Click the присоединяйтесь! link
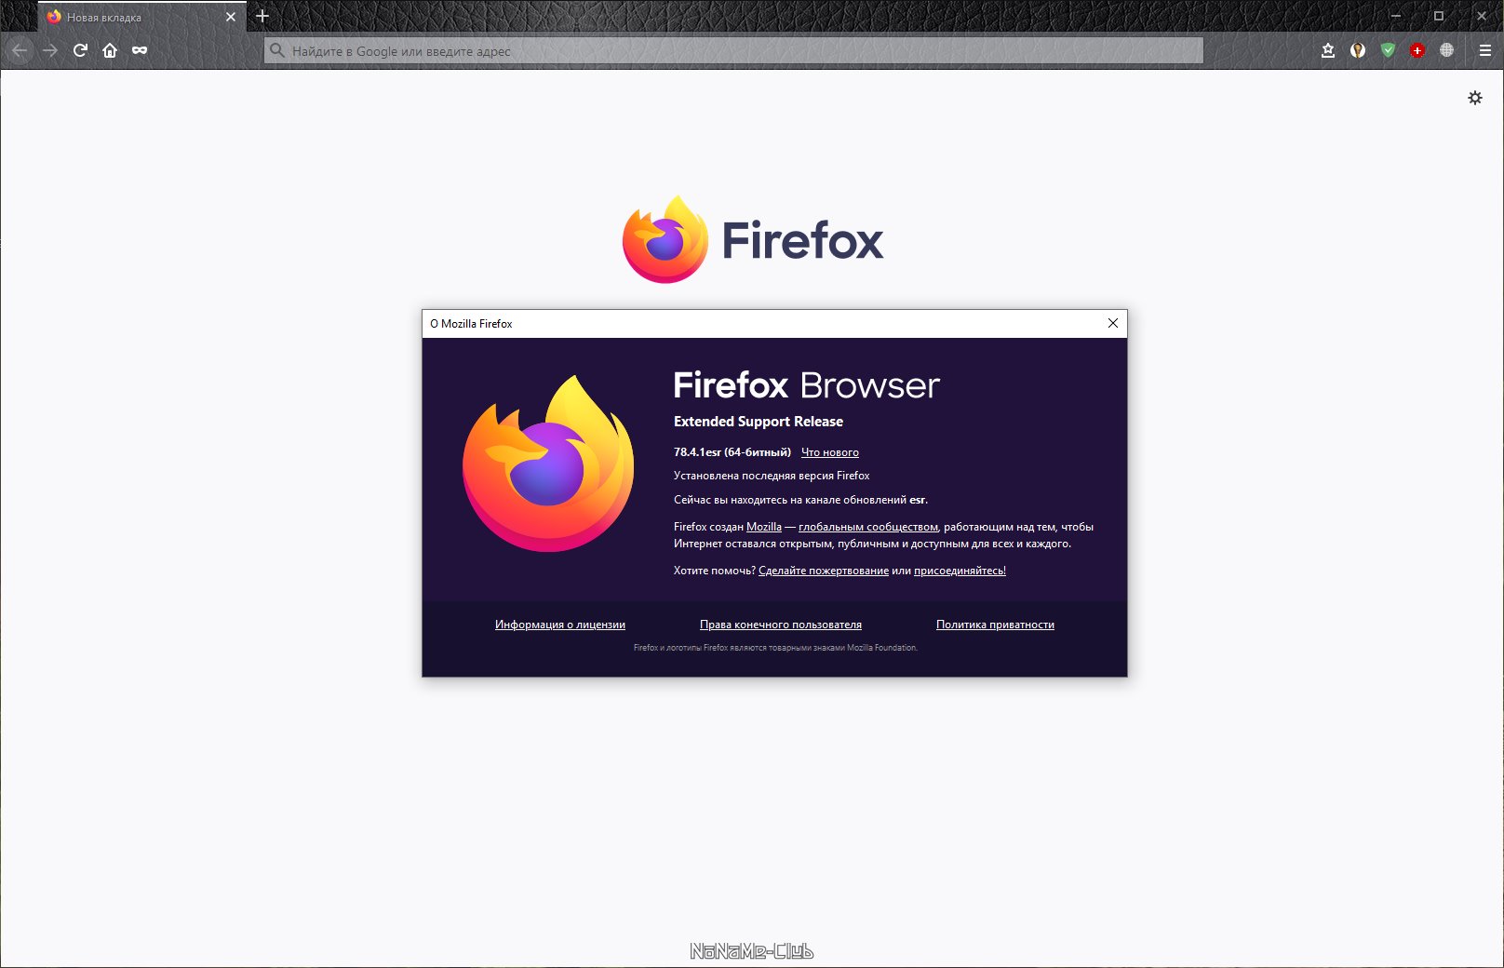 tap(960, 571)
